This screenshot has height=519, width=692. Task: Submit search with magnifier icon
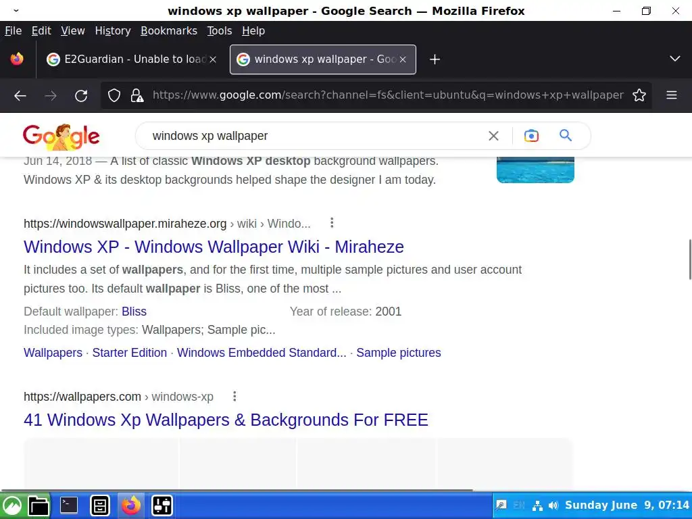pos(566,135)
